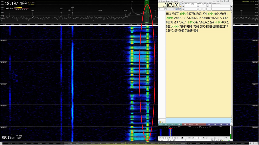Click the play arrow icon near the x2 zoom control
The height and width of the screenshot is (145, 259).
tap(185, 138)
